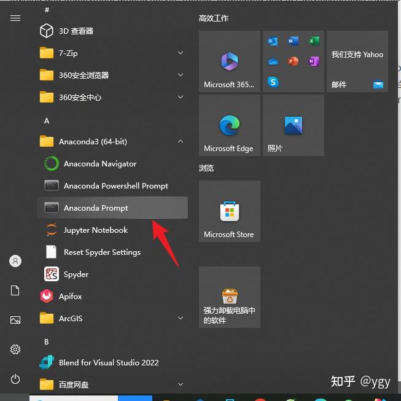This screenshot has height=401, width=401.
Task: Open Outlook icon in Office tile group
Action: [x=273, y=41]
